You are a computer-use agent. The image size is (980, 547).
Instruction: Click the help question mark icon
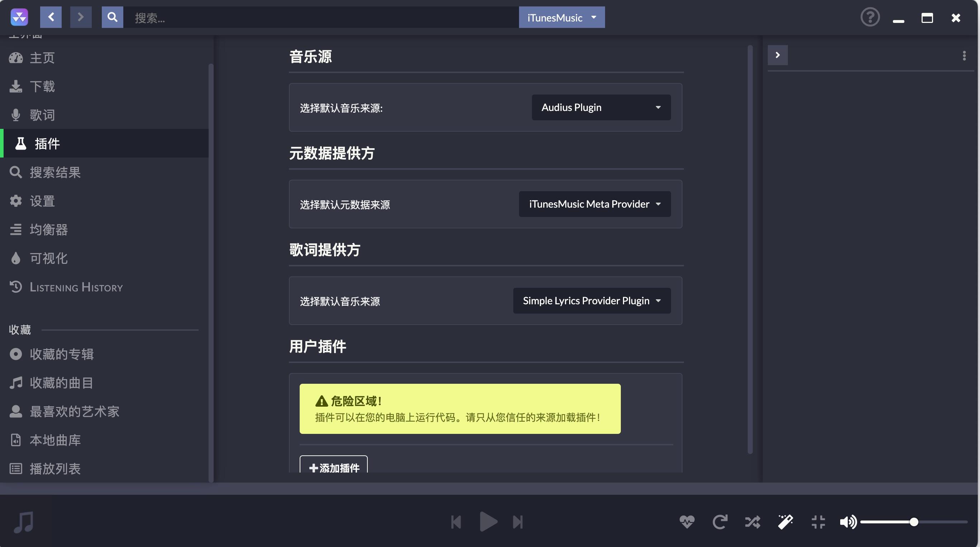870,17
